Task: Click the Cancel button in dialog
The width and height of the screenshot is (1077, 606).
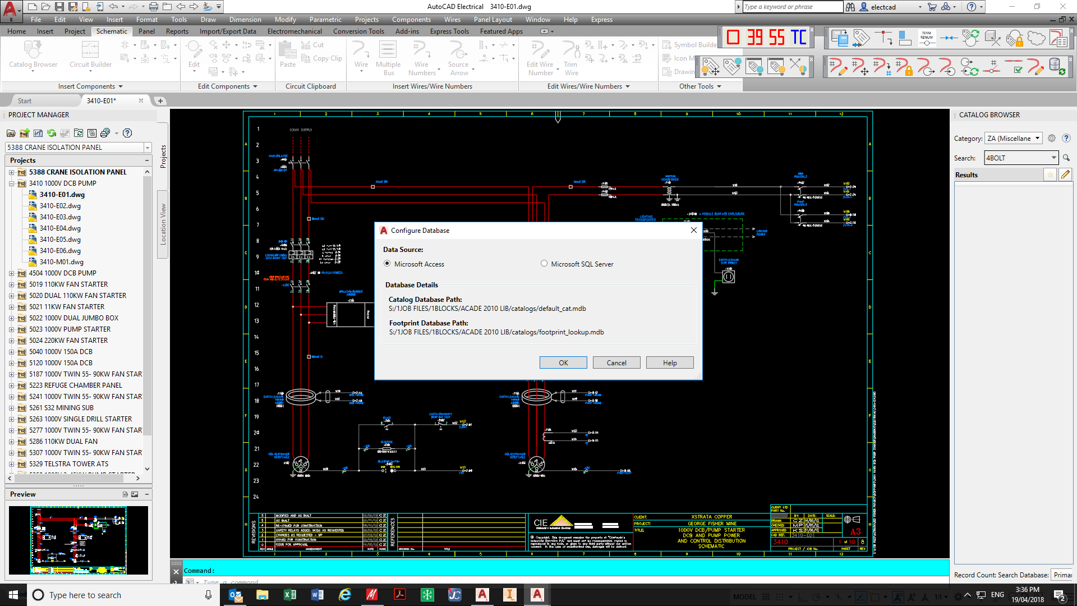Action: coord(616,363)
